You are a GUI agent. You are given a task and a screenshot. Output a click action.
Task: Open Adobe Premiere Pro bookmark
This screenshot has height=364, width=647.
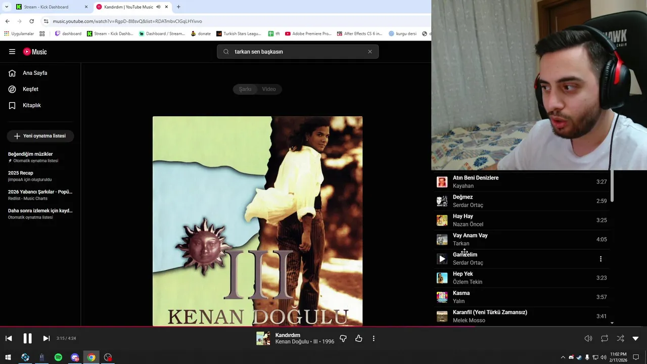tap(308, 34)
